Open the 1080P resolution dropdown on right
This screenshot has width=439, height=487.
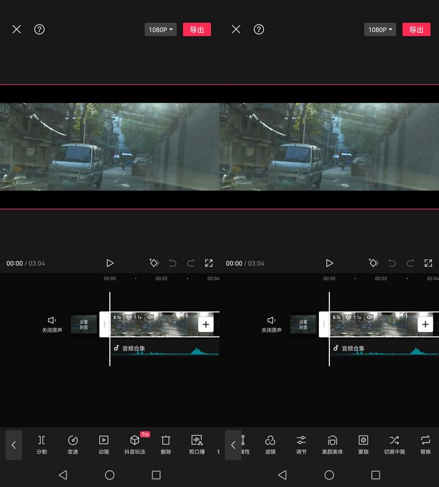click(380, 29)
